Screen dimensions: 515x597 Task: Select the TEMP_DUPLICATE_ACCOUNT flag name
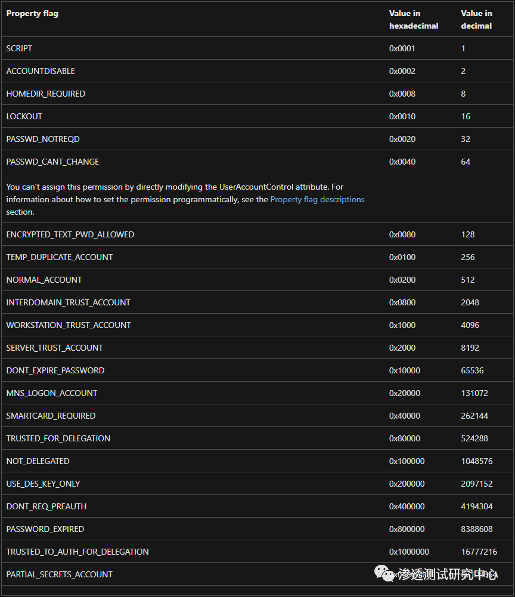[x=60, y=257]
